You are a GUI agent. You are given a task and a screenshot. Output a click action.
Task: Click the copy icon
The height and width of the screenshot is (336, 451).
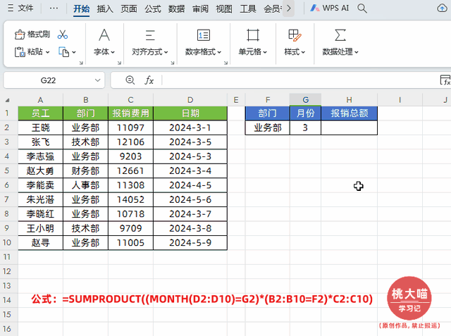tap(64, 52)
